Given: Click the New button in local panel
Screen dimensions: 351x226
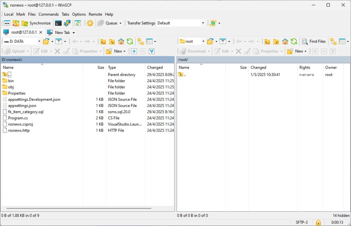Looking at the screenshot, I should [116, 51].
